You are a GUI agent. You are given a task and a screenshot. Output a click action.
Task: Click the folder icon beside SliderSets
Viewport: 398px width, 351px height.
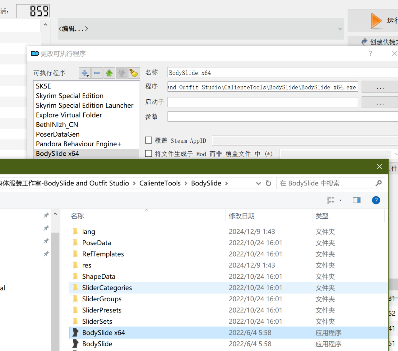pyautogui.click(x=75, y=321)
